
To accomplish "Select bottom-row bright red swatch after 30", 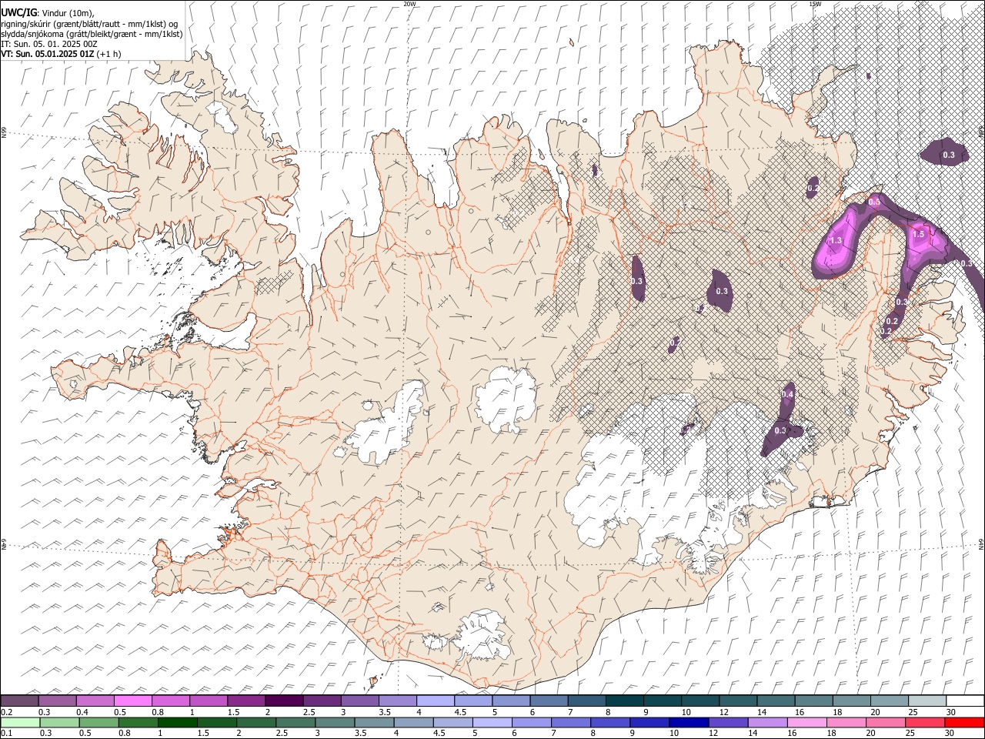I will pyautogui.click(x=964, y=722).
